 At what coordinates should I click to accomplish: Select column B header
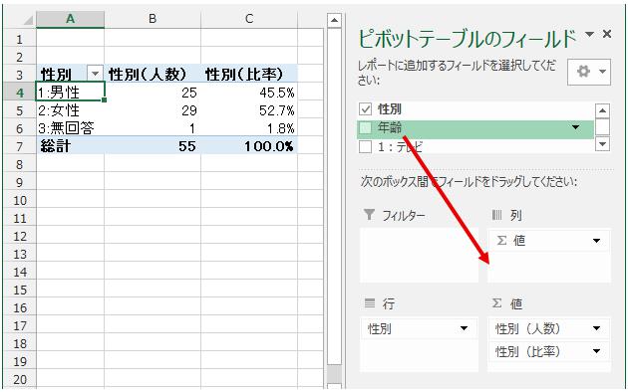tap(153, 19)
